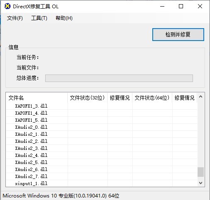Open the 帮助(H) menu

64,18
